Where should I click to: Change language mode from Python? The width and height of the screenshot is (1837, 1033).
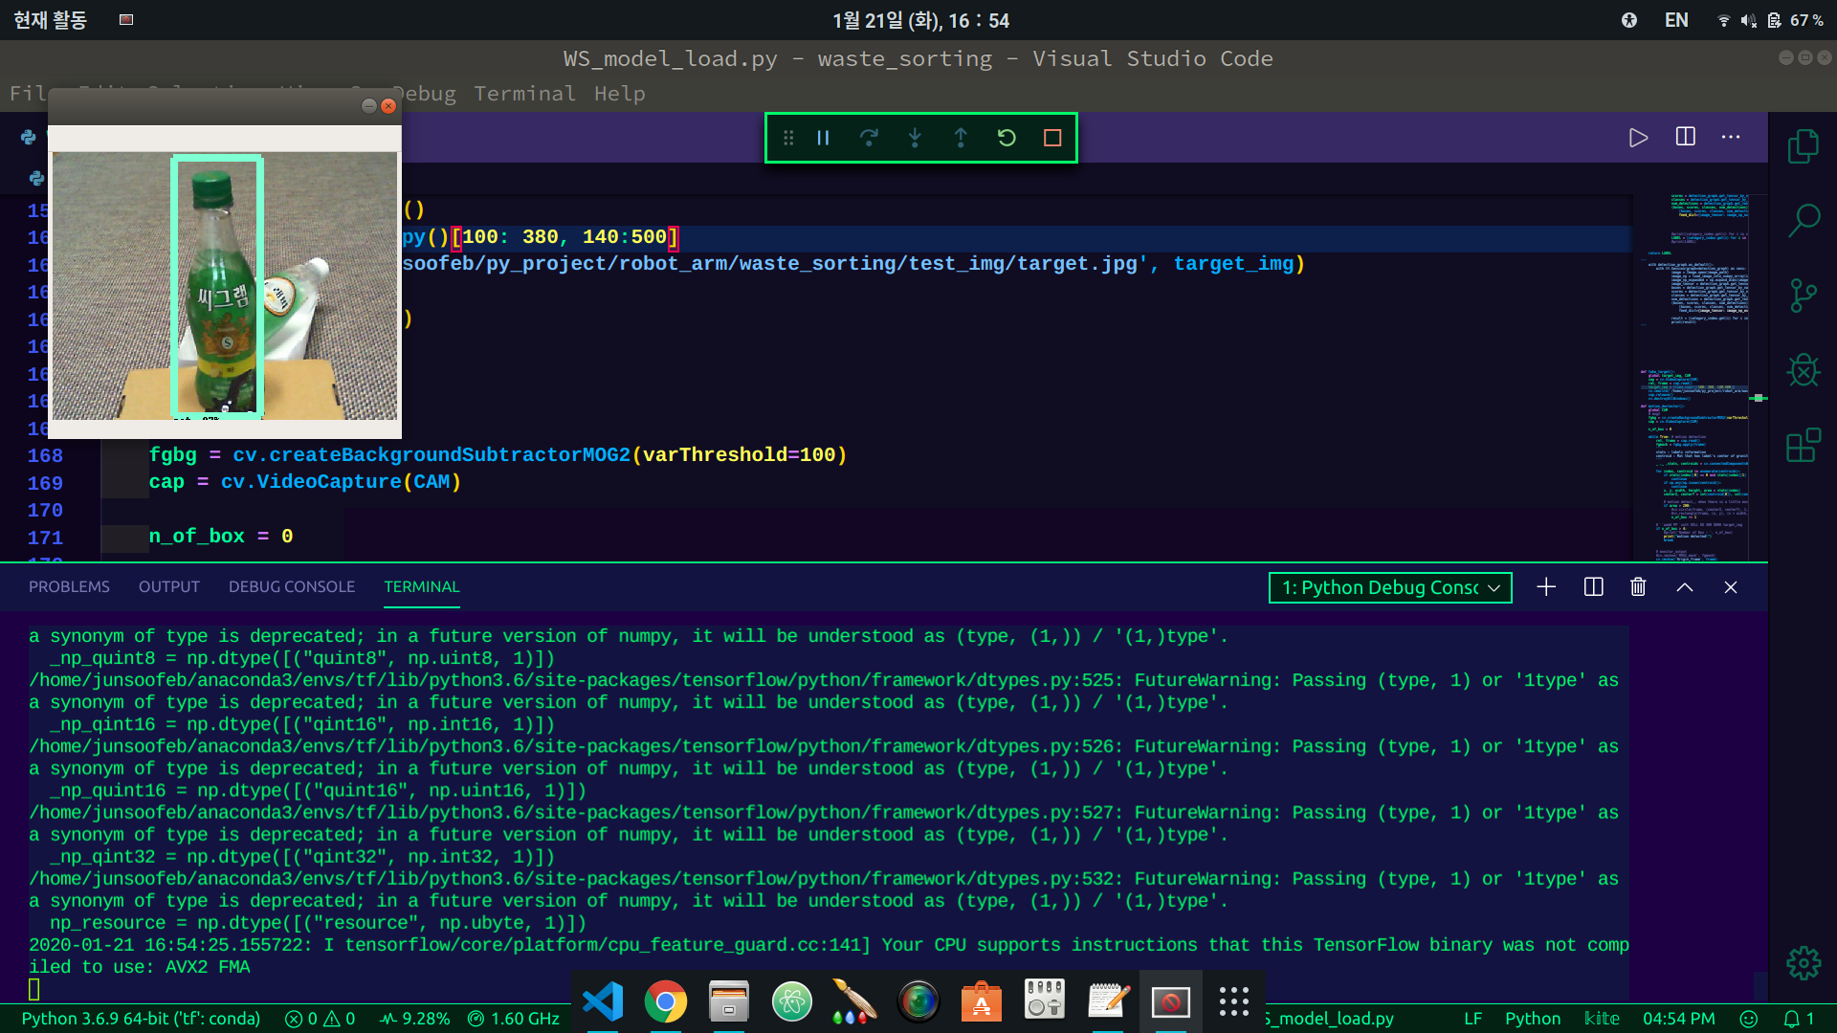click(1533, 1019)
